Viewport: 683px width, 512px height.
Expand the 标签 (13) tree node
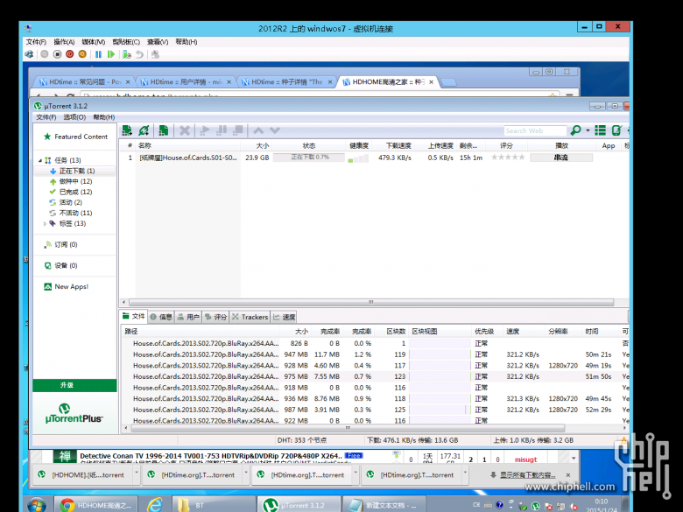pos(45,224)
